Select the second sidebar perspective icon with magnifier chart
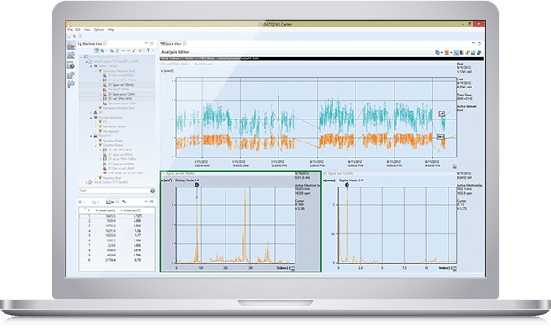 (x=72, y=55)
